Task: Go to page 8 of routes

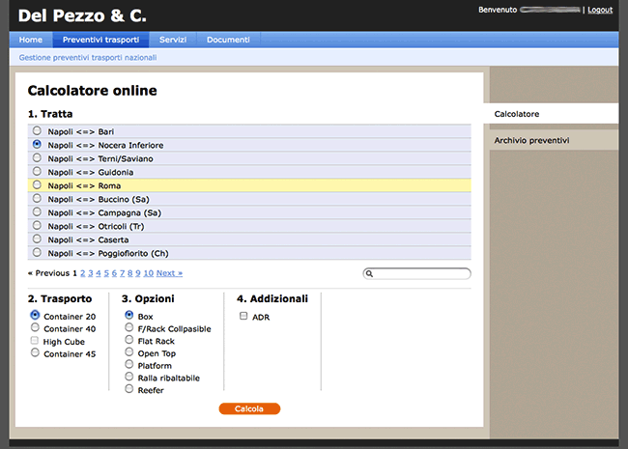Action: point(129,273)
